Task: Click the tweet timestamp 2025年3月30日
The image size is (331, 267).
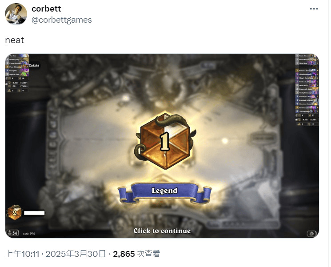Action: click(x=76, y=254)
